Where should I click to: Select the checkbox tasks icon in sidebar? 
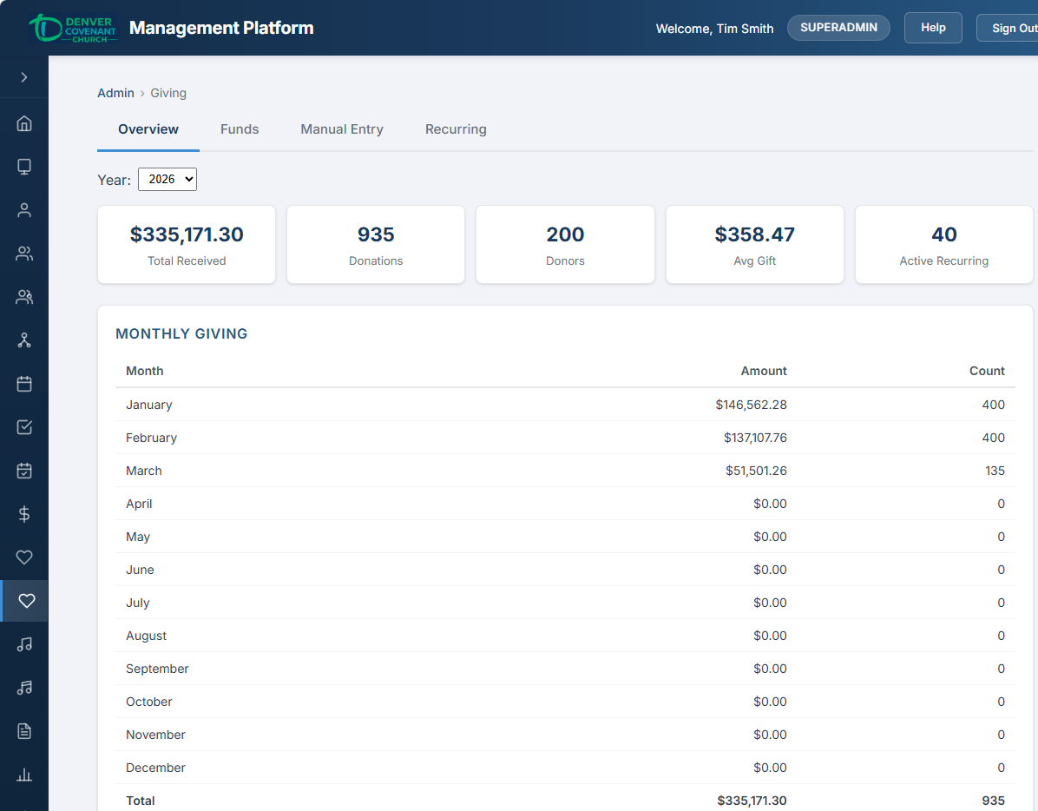(24, 427)
